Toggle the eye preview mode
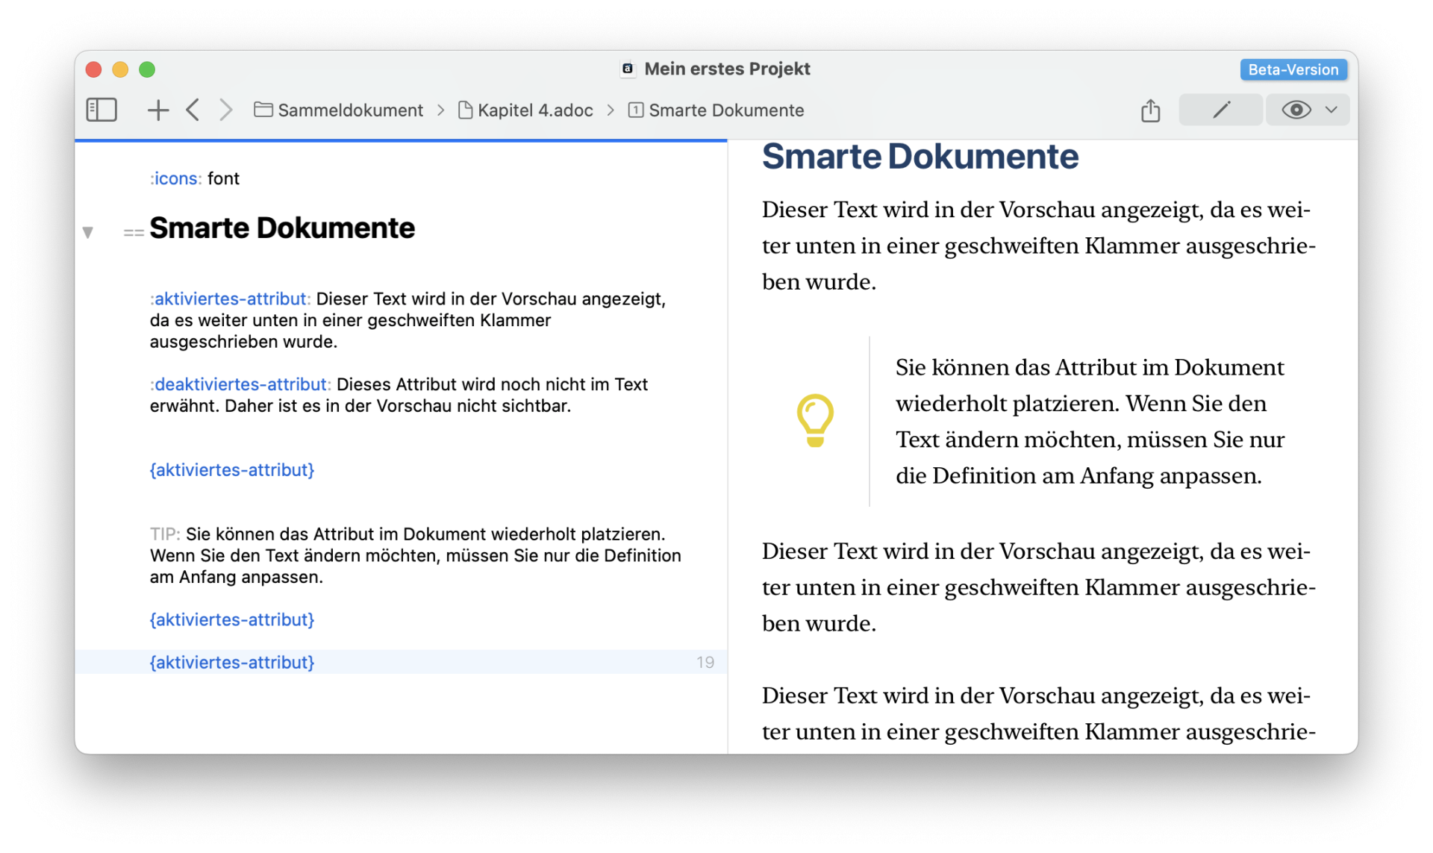Screen dimensions: 1433x853 click(1296, 110)
